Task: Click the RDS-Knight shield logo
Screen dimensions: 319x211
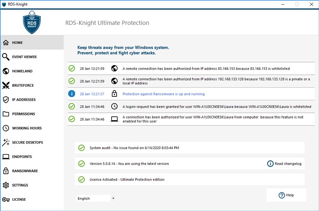Action: click(32, 22)
